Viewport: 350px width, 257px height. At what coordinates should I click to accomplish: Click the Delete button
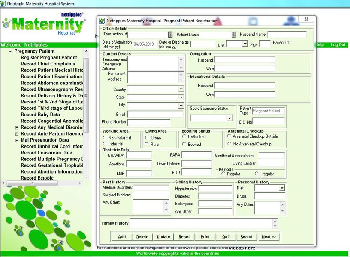[x=142, y=237]
